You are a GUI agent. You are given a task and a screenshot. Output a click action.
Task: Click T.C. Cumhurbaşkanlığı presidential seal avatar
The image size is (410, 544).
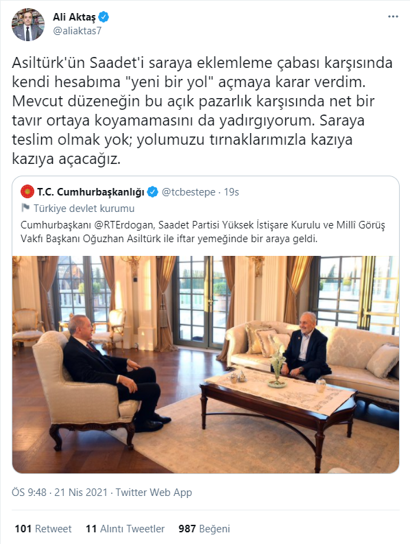point(27,191)
